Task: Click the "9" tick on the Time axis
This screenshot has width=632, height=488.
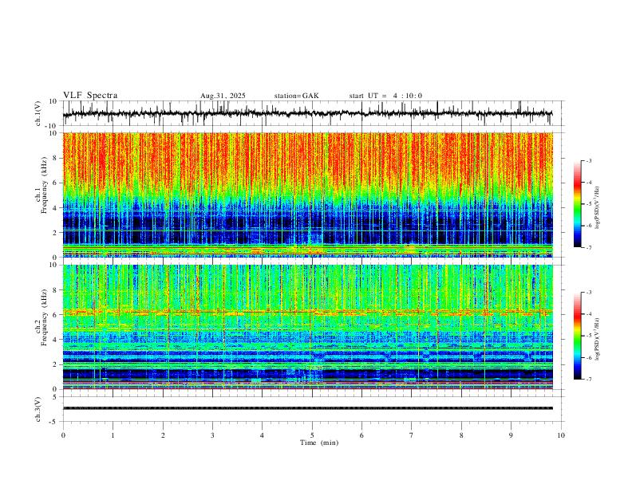Action: (511, 435)
